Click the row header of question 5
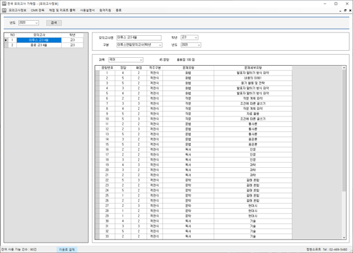 coord(97,93)
